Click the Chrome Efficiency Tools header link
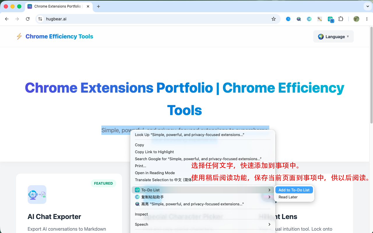Image resolution: width=373 pixels, height=233 pixels. point(59,36)
